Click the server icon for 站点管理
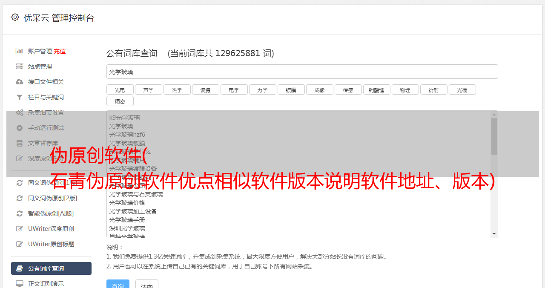Viewport: 545px width, 288px height. pos(20,66)
